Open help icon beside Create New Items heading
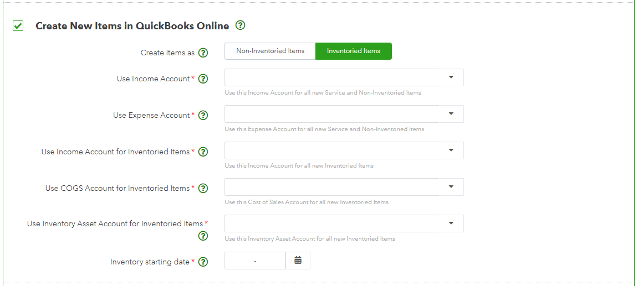 click(241, 25)
